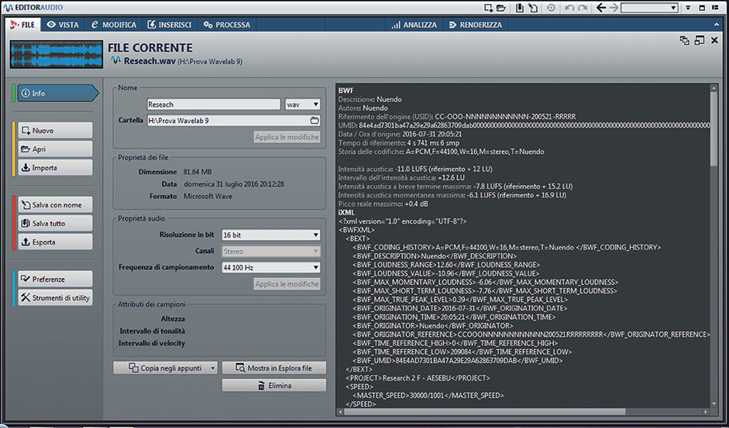
Task: Click the folder browse icon in Cartella field
Action: coord(314,121)
